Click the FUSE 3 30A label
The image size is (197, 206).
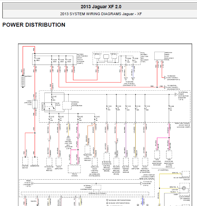point(128,108)
